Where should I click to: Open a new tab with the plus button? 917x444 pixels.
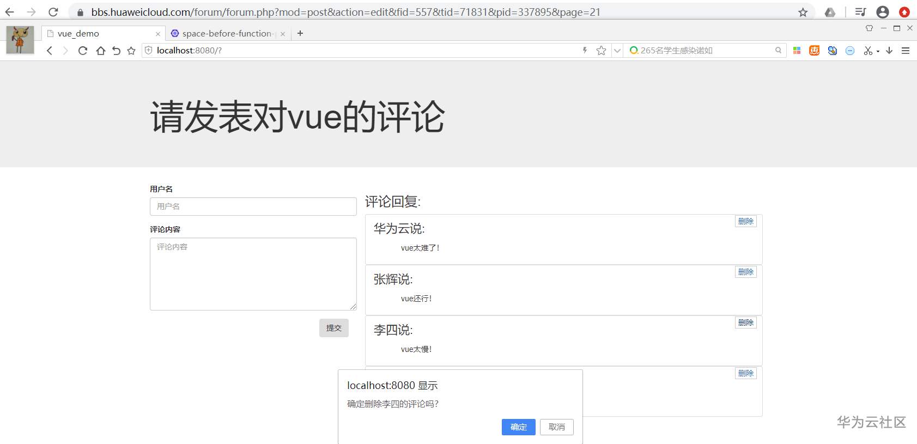pyautogui.click(x=300, y=33)
